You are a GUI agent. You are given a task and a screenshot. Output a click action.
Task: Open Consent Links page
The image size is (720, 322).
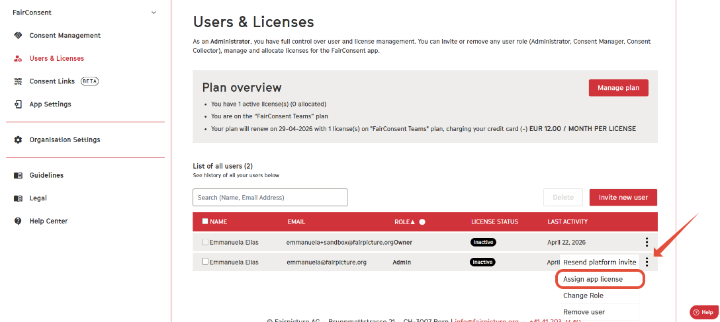[x=52, y=81]
